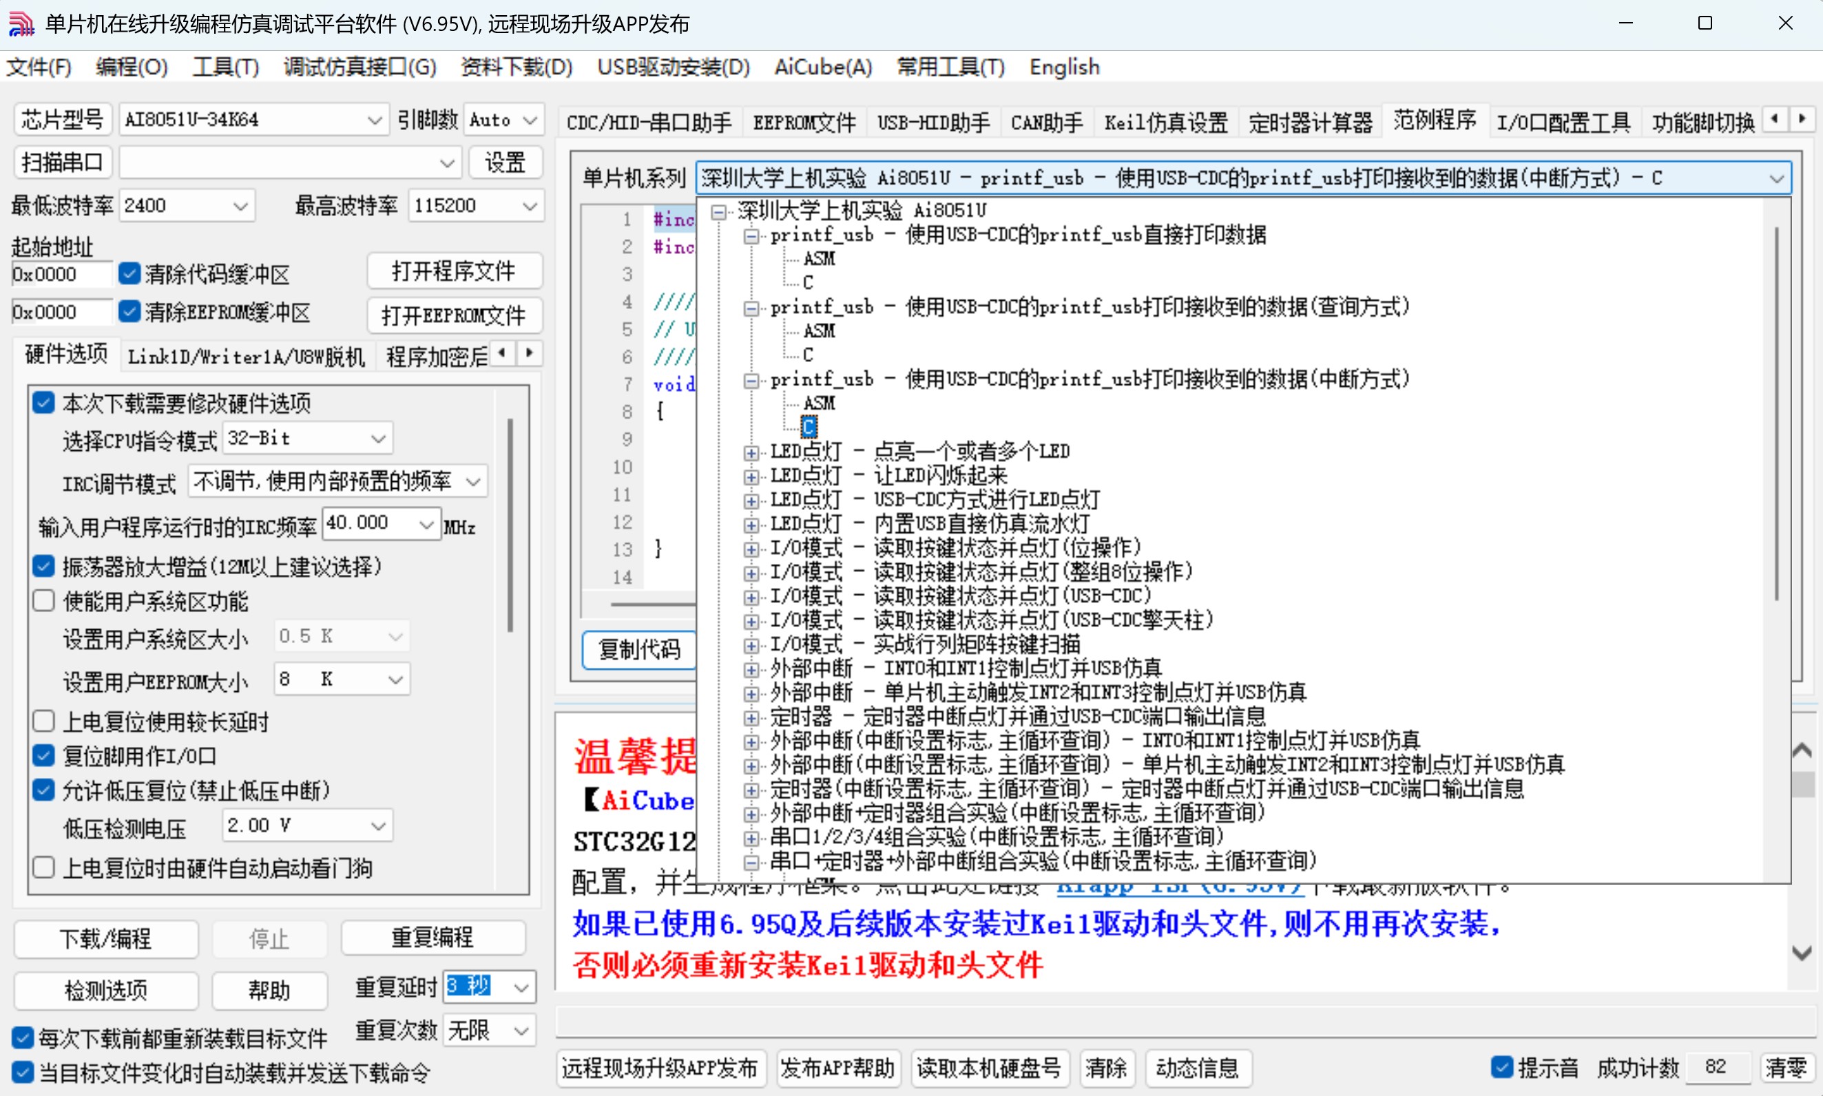Open 调试仿真接口(G) menu
The image size is (1823, 1096).
point(360,67)
